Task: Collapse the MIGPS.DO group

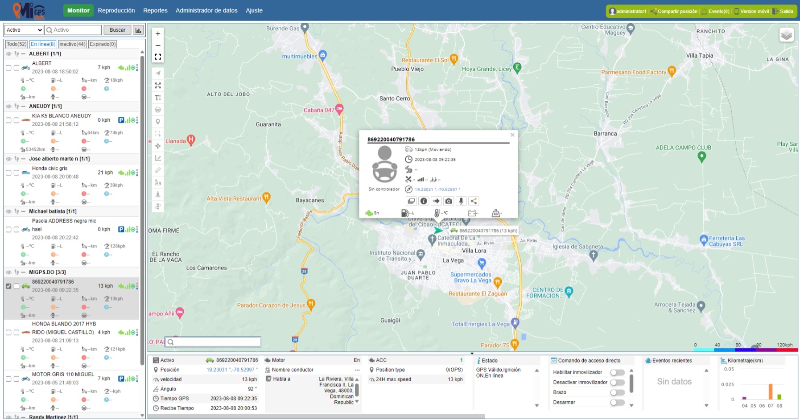Action: coord(23,272)
